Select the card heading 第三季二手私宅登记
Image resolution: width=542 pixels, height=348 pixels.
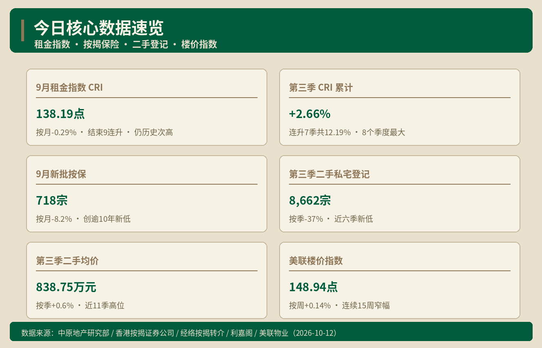click(x=329, y=174)
